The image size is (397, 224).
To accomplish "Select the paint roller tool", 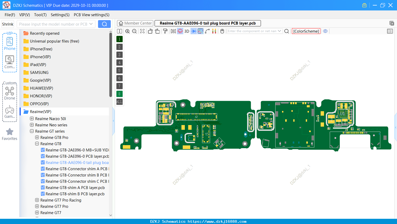I will pos(165,31).
